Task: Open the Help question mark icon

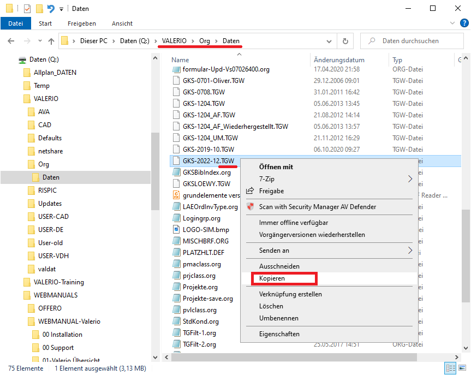Action: coord(463,23)
